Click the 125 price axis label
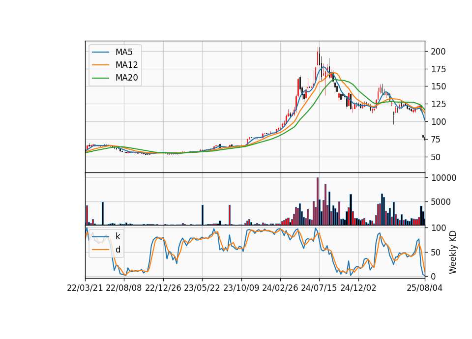The width and height of the screenshot is (472, 339). tap(438, 104)
